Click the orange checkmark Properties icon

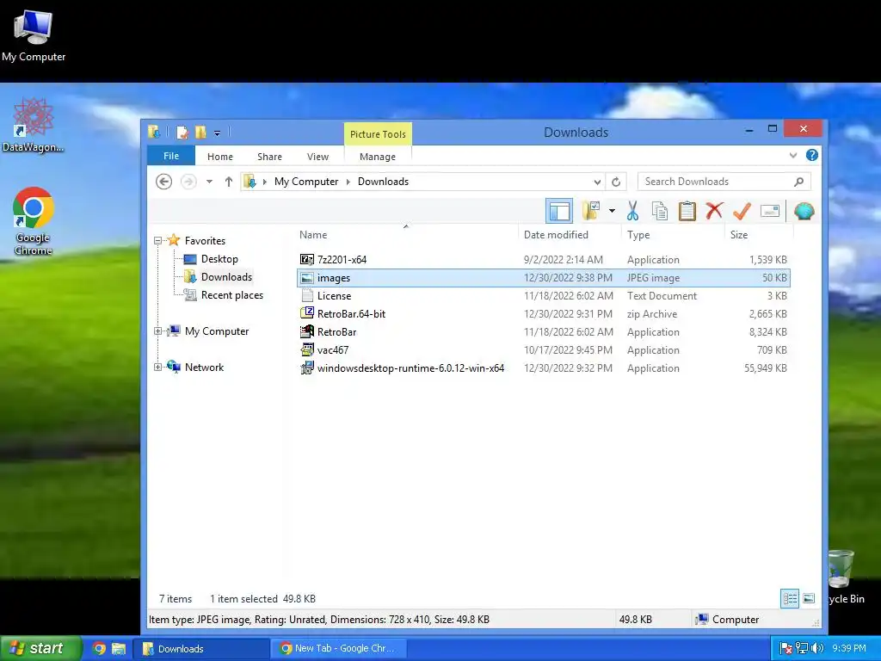(x=742, y=212)
